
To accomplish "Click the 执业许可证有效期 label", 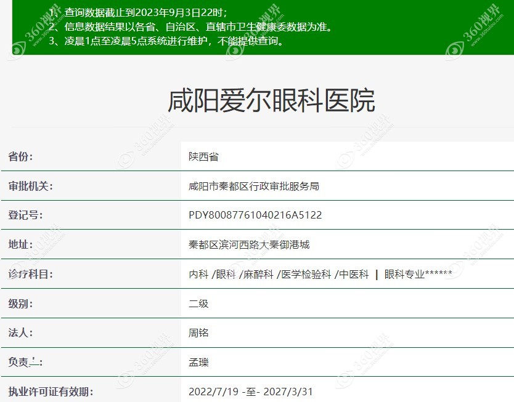I will pos(51,392).
